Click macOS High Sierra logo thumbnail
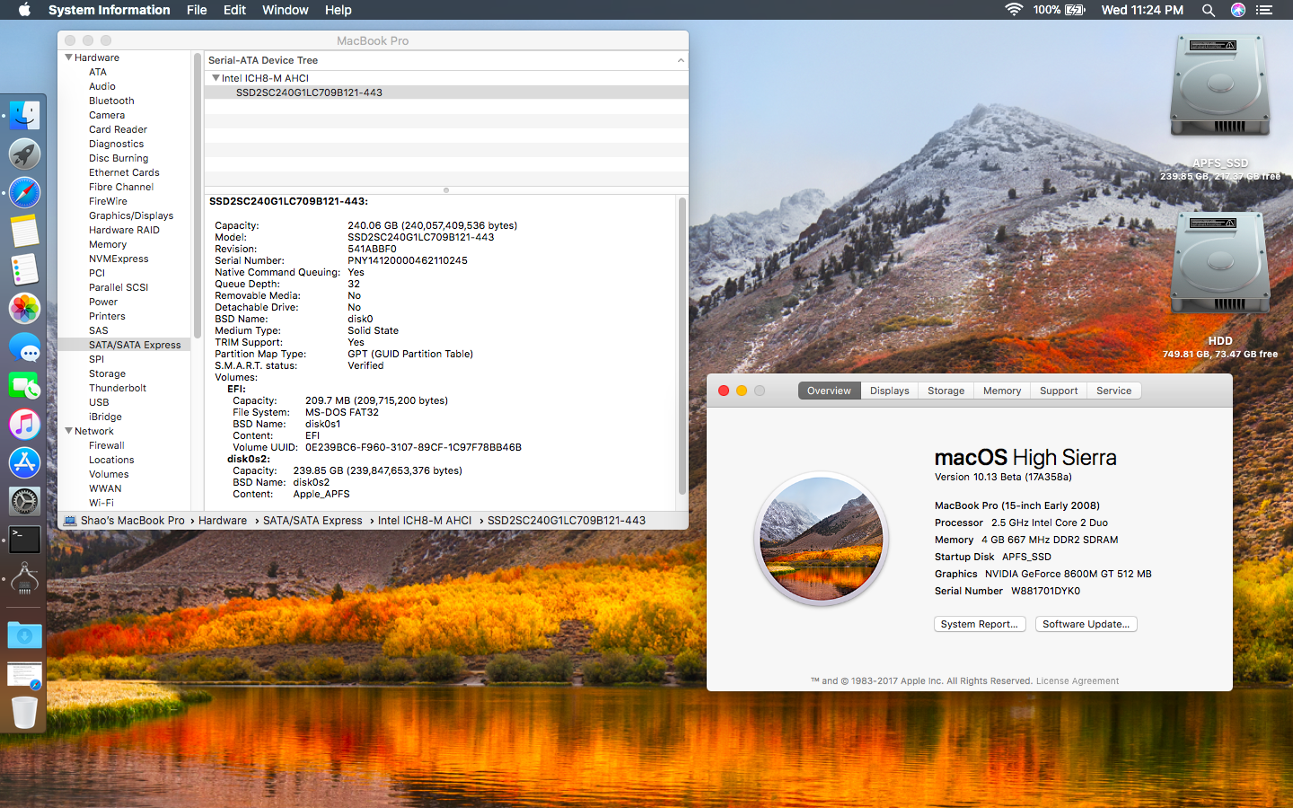 pyautogui.click(x=822, y=539)
